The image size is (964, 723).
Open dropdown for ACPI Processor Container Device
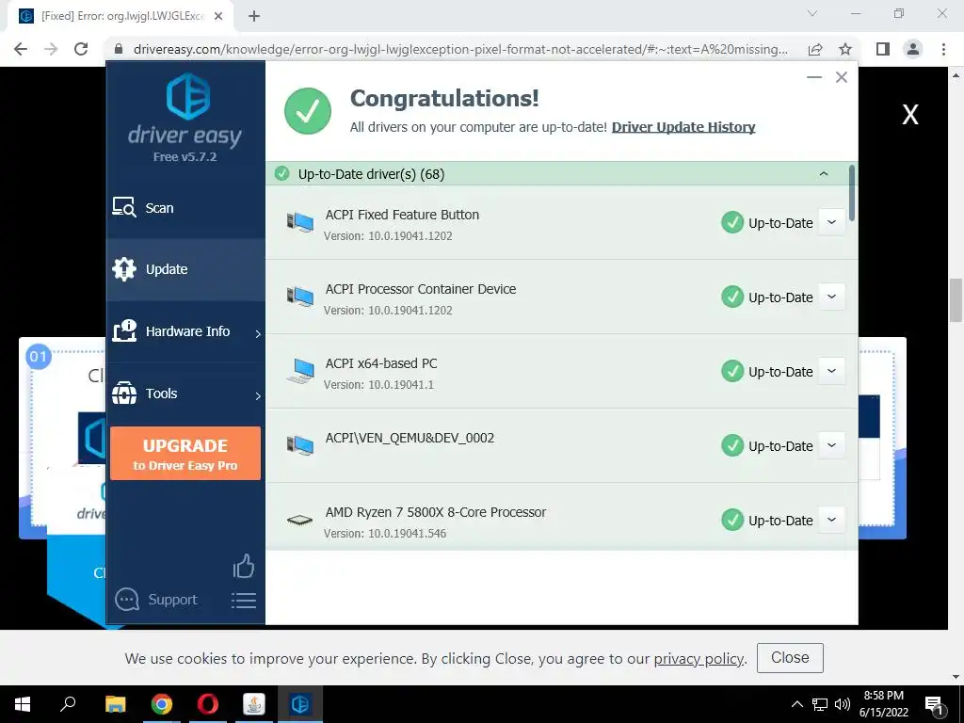point(832,297)
